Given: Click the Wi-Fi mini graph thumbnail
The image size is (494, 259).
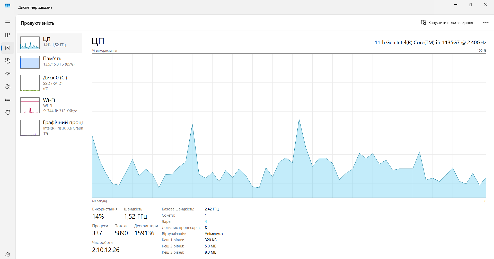Looking at the screenshot, I should pyautogui.click(x=30, y=105).
